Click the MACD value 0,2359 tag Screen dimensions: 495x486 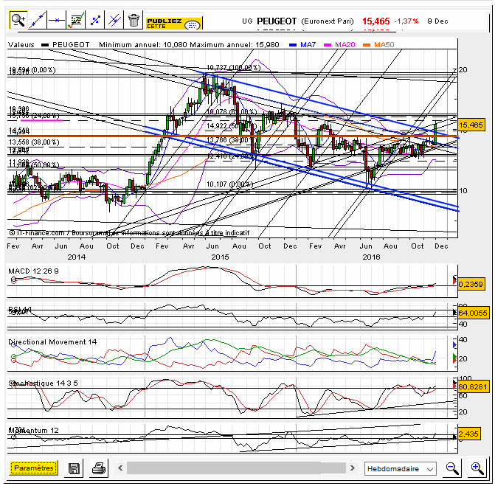click(x=471, y=285)
